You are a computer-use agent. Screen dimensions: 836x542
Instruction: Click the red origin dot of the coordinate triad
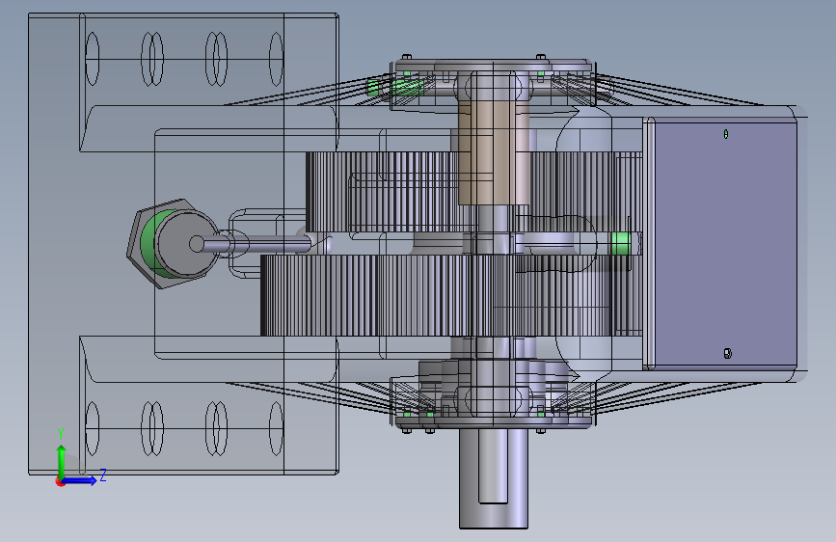[x=60, y=482]
